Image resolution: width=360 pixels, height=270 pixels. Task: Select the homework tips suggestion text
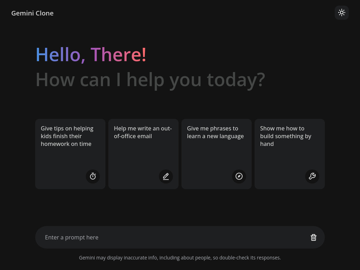pos(67,136)
